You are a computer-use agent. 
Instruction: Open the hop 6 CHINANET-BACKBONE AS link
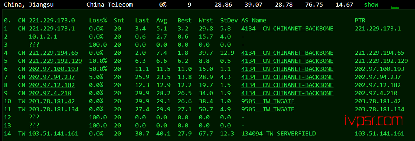287,69
